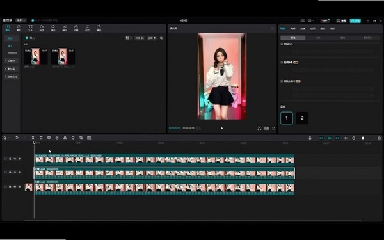
Task: Toggle first checkbox without VIP badge
Action: click(x=282, y=44)
